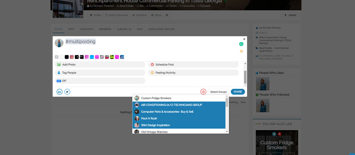Click the red target icon beside Select Groups
Viewport: 355px width, 155px height.
tap(203, 92)
